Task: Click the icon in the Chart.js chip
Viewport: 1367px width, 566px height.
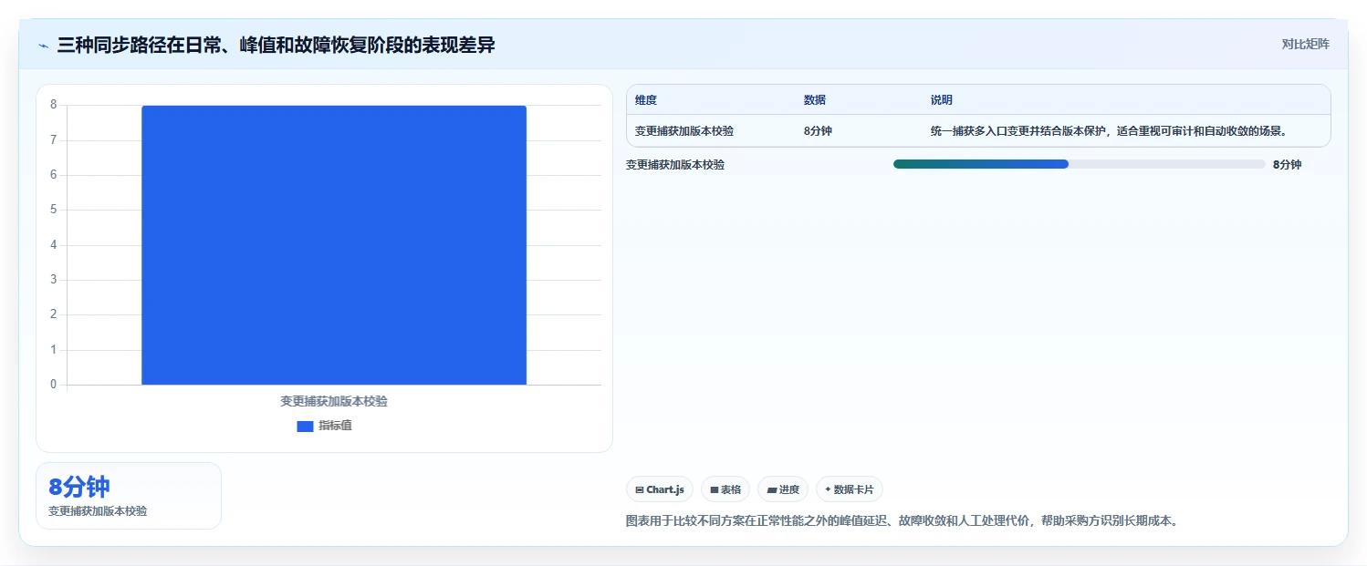Action: pyautogui.click(x=640, y=490)
